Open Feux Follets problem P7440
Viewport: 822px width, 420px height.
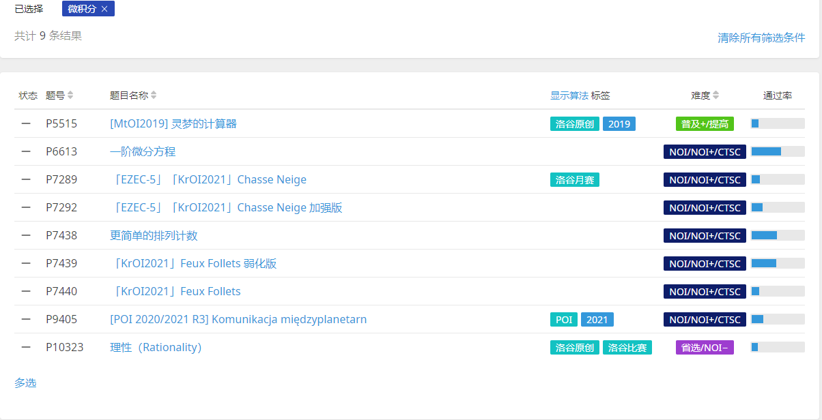click(x=175, y=292)
